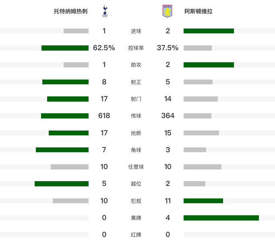Click Aston Villa's green 犯规 bar
This screenshot has width=275, height=243.
[203, 201]
